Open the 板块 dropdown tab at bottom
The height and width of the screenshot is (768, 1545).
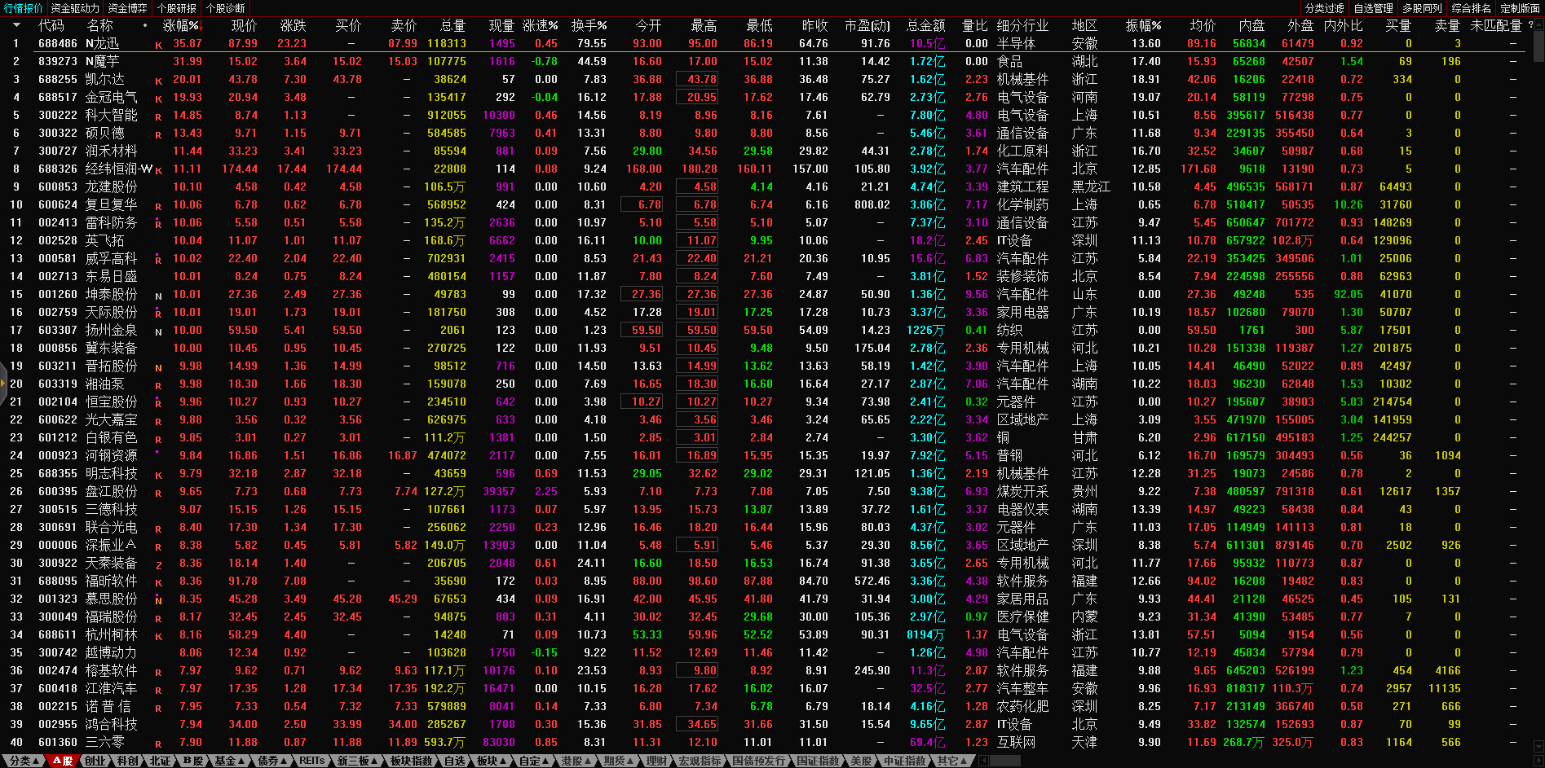coord(491,761)
